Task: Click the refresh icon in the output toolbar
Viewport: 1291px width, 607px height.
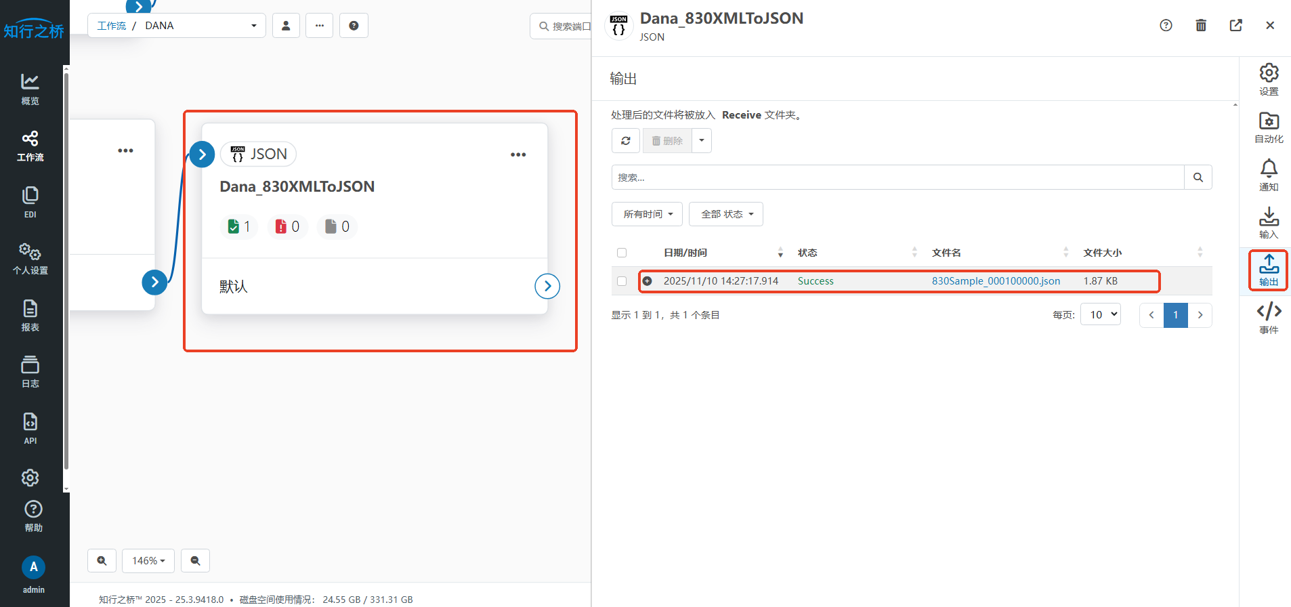Action: click(625, 141)
